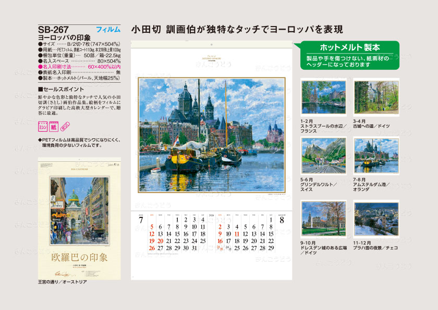438x310 pixels.
Task: Open the 3-4月 castle road thumbnail
Action: [x=376, y=97]
